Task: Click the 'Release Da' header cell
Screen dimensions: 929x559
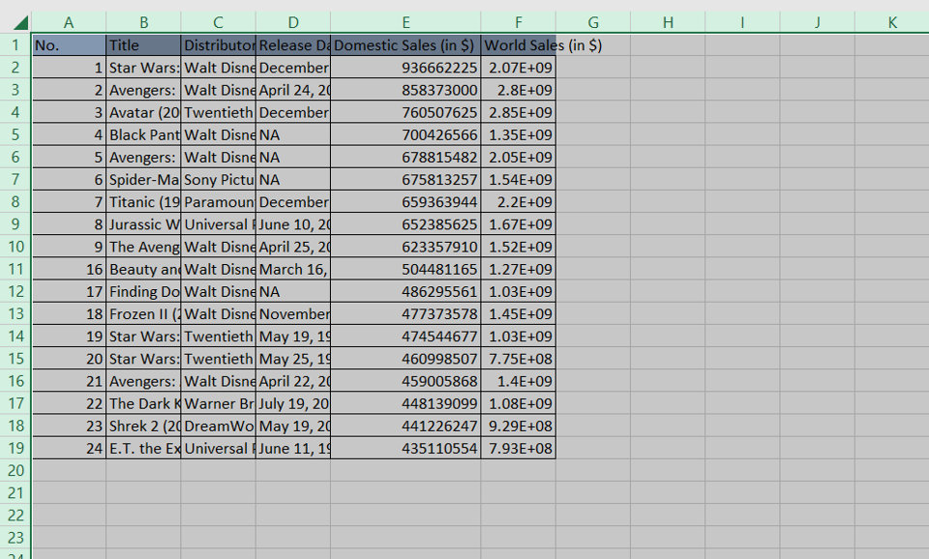Action: tap(293, 45)
